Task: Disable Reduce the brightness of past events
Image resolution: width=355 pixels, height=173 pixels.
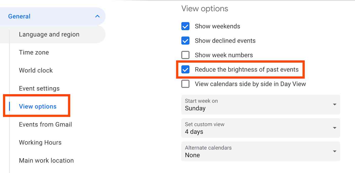Action: pos(185,69)
